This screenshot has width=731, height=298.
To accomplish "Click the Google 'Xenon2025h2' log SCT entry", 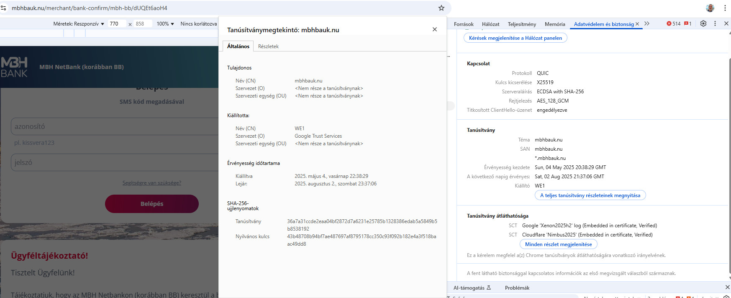I will pos(590,226).
